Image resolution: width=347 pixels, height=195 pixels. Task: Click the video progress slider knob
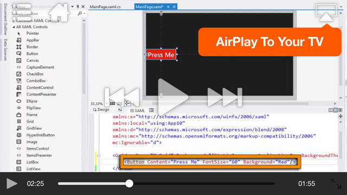(x=129, y=184)
